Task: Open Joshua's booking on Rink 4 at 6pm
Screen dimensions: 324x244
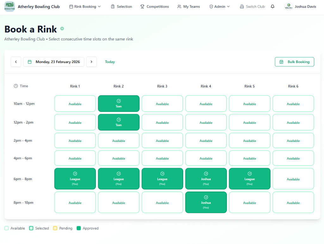Action: pos(206,179)
